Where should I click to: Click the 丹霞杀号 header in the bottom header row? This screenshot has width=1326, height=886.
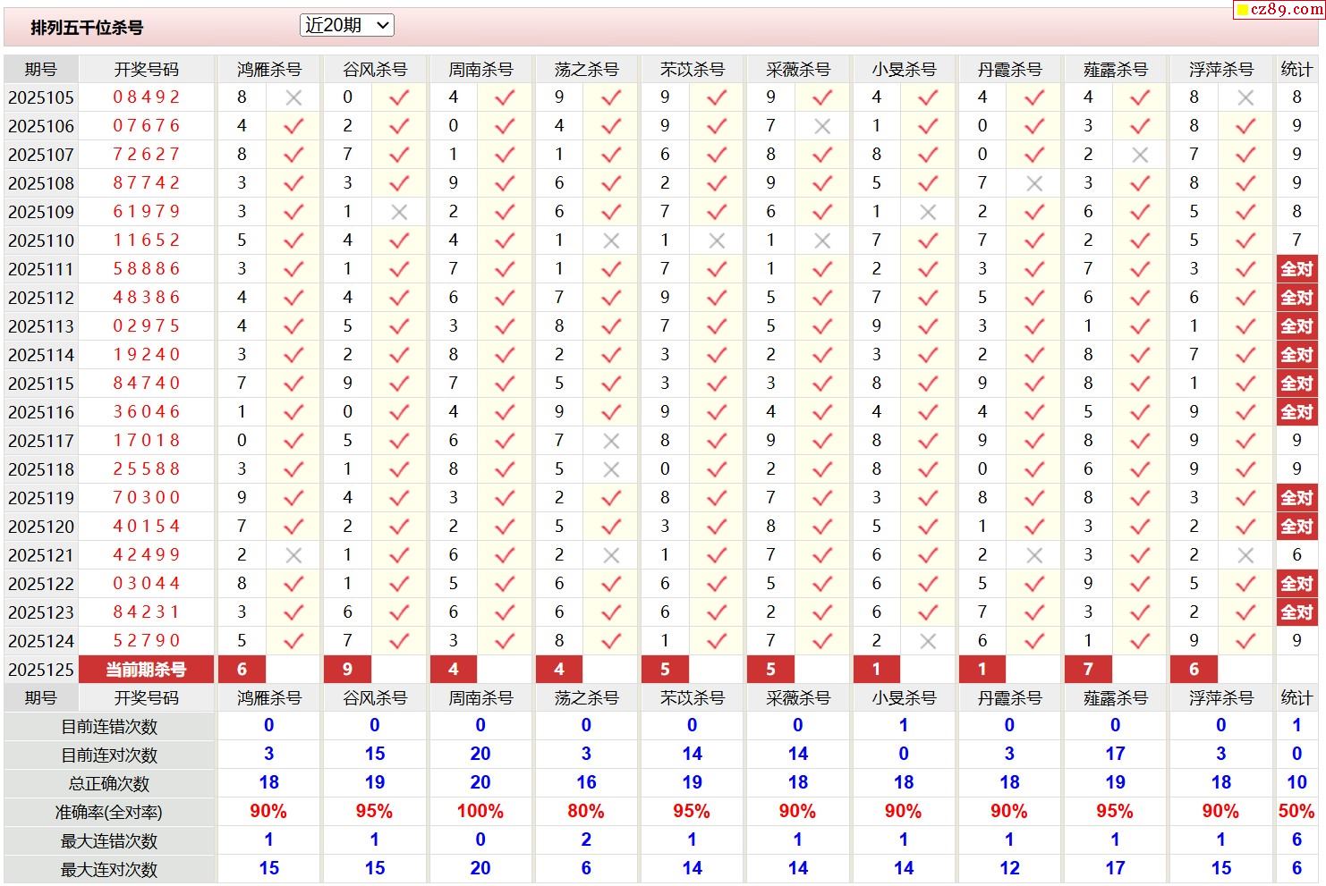(x=1010, y=698)
